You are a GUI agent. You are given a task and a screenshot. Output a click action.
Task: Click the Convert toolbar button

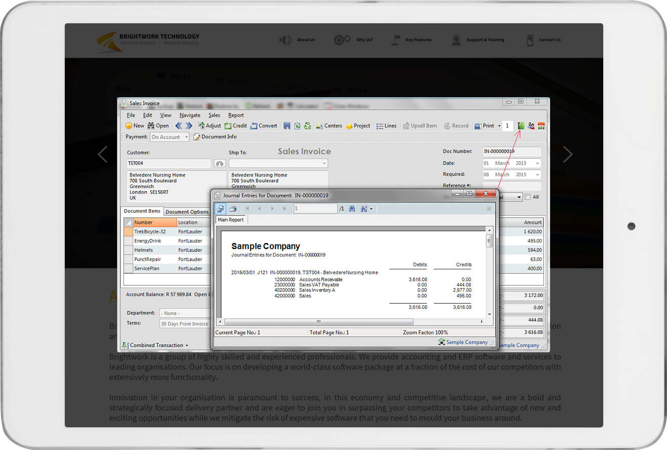click(264, 126)
